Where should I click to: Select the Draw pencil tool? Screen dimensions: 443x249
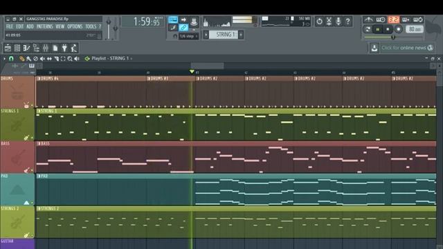(21, 58)
